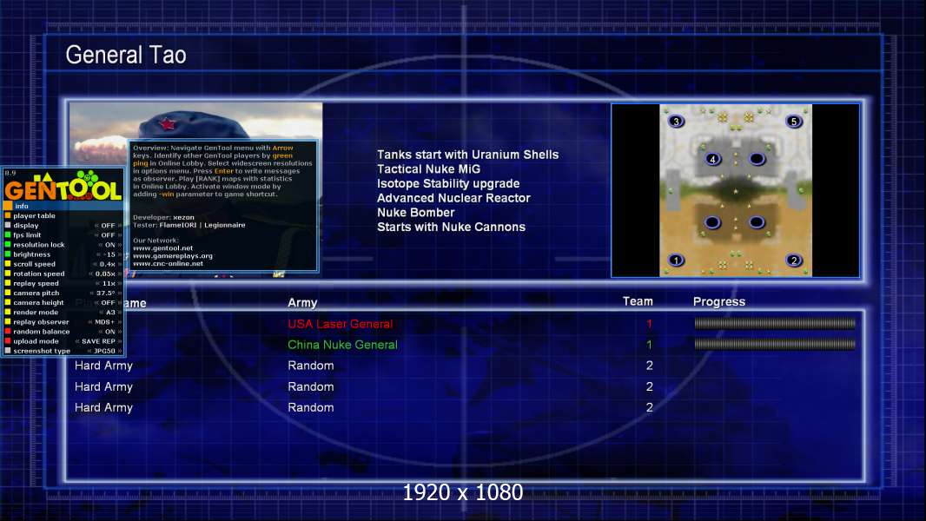Click the Progress column header

pos(718,302)
